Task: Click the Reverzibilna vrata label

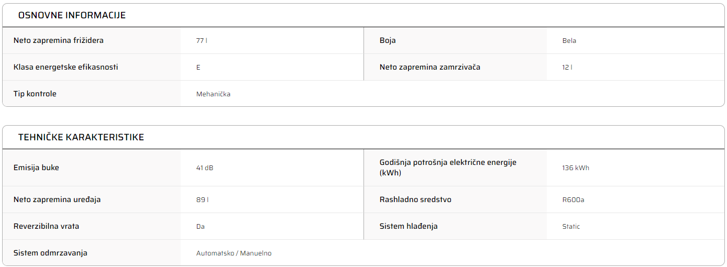Action: (46, 226)
